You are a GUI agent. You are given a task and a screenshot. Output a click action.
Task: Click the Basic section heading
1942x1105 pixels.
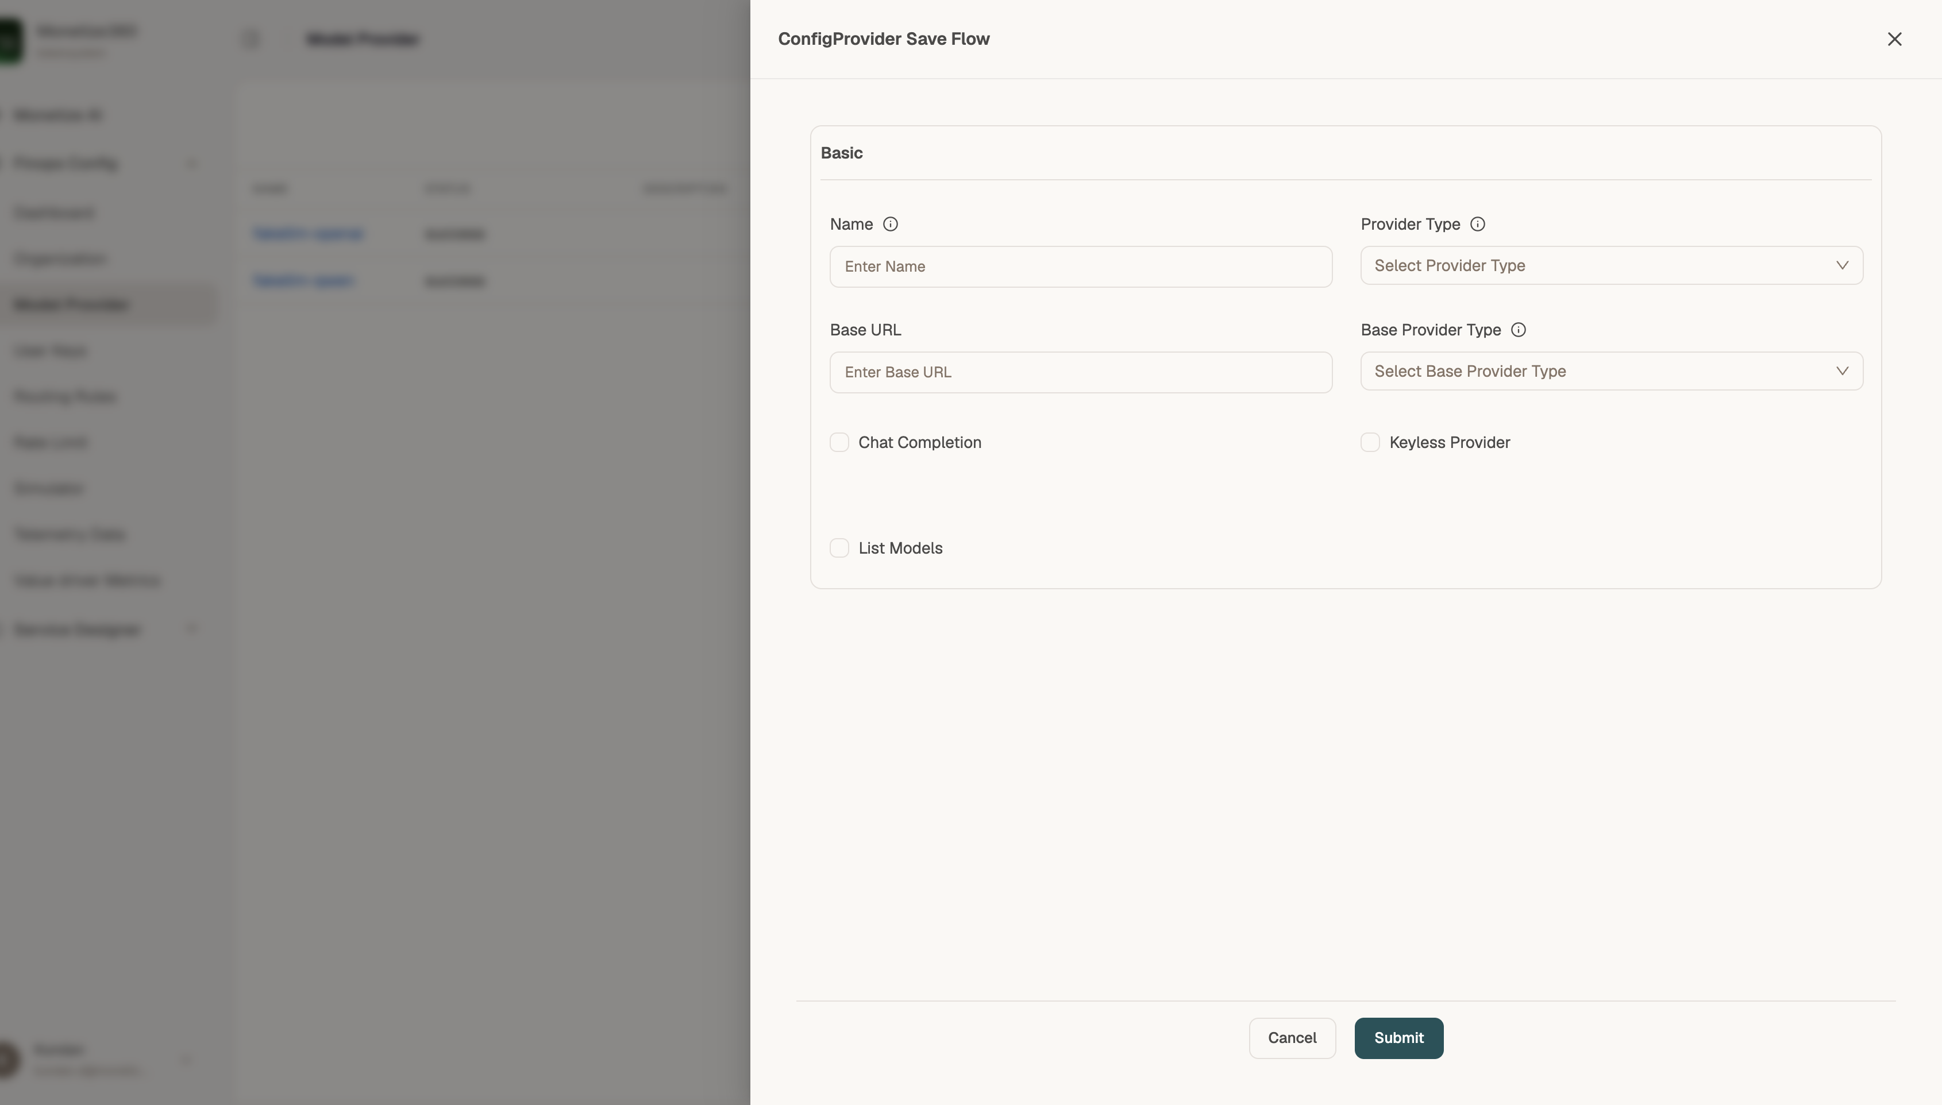tap(841, 153)
